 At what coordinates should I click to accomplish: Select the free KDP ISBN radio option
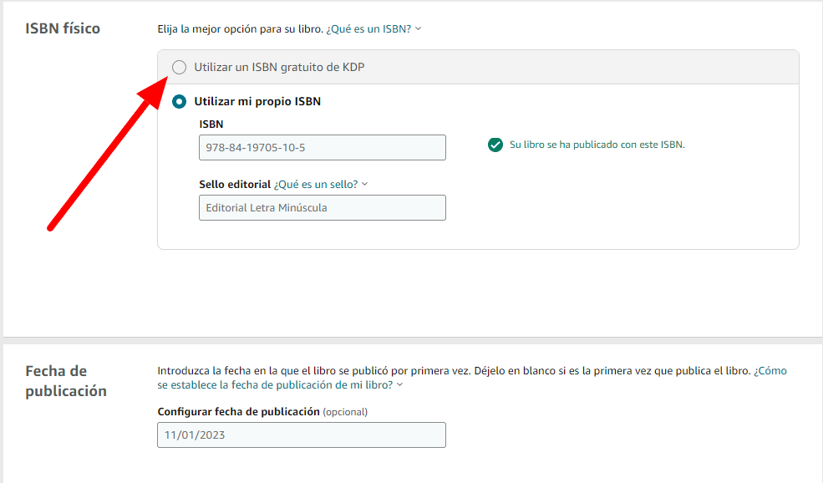pyautogui.click(x=179, y=67)
